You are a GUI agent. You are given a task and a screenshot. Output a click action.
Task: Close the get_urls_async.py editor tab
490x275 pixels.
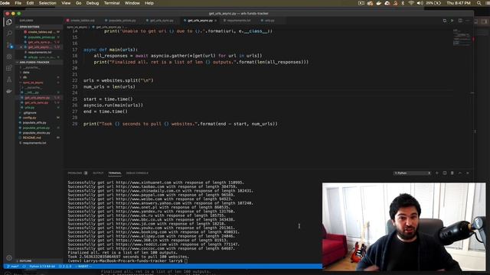tap(216, 21)
